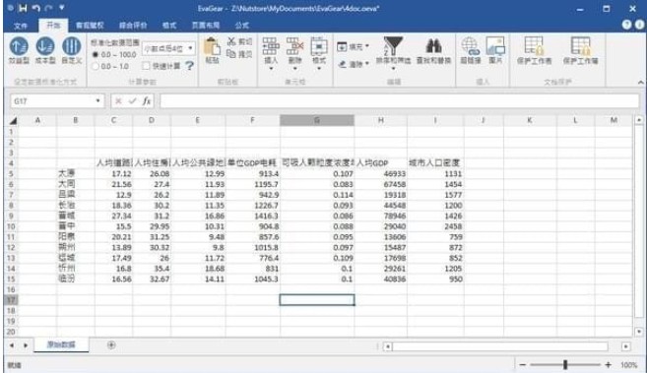The image size is (647, 373).
Task: Click the horizontal scrollbar right arrow
Action: point(625,346)
